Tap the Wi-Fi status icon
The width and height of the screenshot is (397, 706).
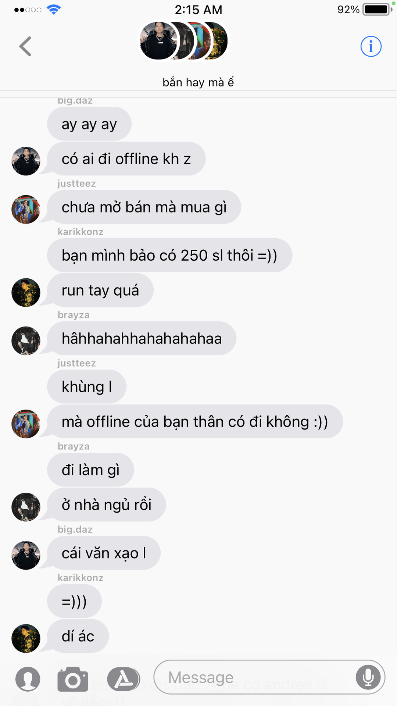pyautogui.click(x=54, y=10)
